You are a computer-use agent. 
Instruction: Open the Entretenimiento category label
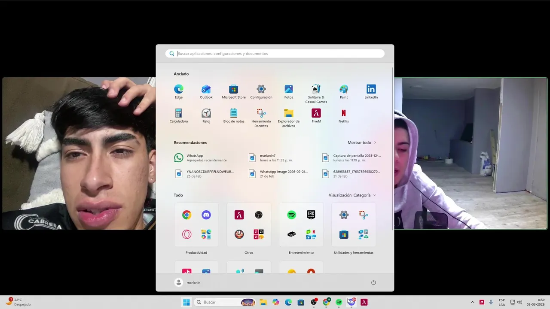(301, 253)
